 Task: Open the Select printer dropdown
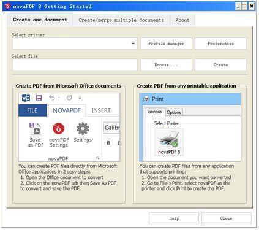tap(133, 44)
